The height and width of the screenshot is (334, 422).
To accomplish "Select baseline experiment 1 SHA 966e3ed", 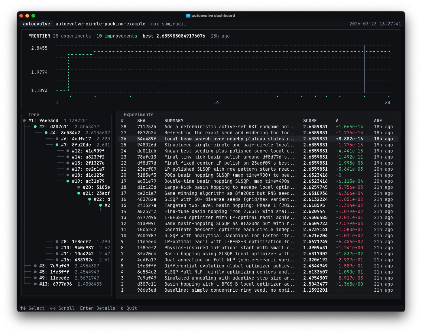I will tap(258, 290).
